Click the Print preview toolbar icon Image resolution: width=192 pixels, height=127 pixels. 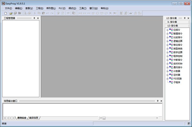[x=25, y=13]
